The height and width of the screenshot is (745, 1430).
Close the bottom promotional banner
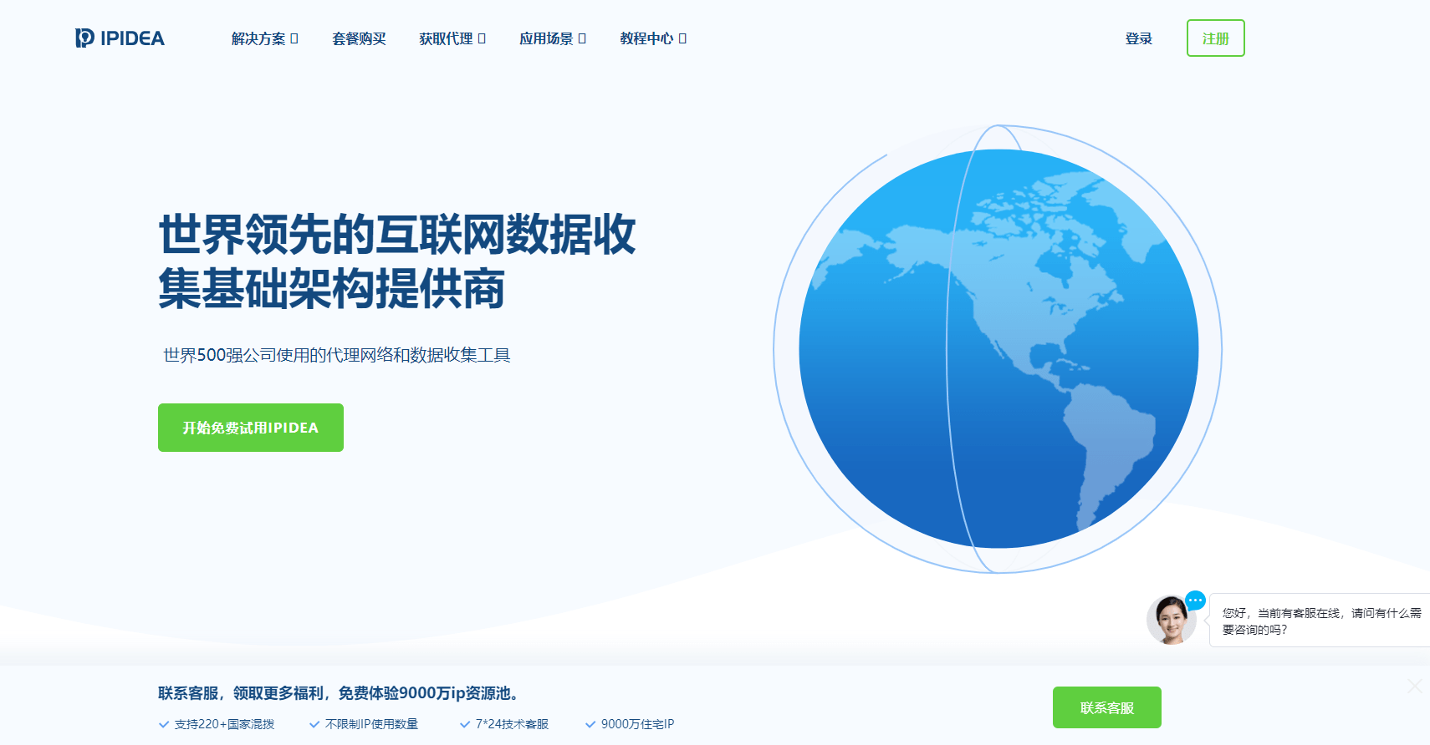(1414, 686)
